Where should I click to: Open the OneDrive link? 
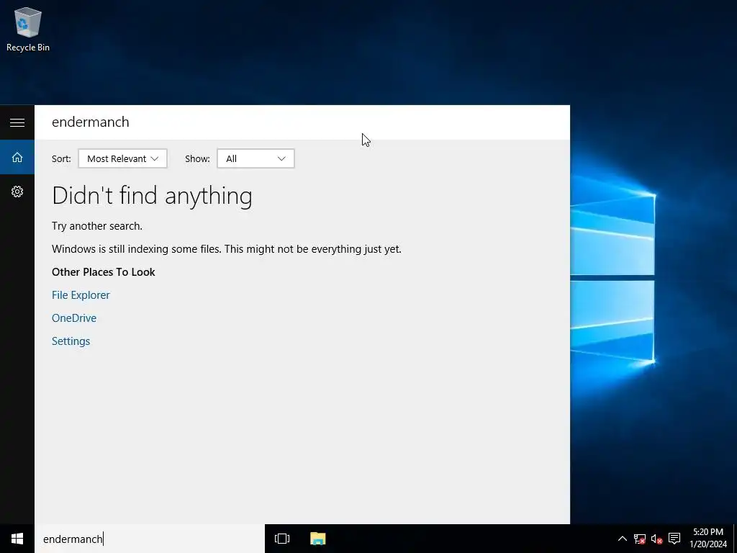(74, 318)
